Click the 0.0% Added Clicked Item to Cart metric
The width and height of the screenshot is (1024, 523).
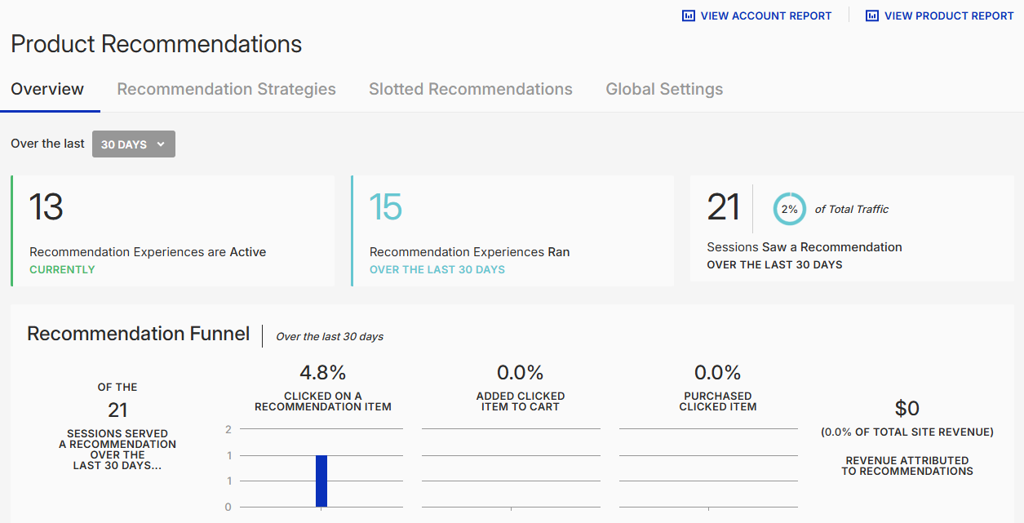pos(521,373)
